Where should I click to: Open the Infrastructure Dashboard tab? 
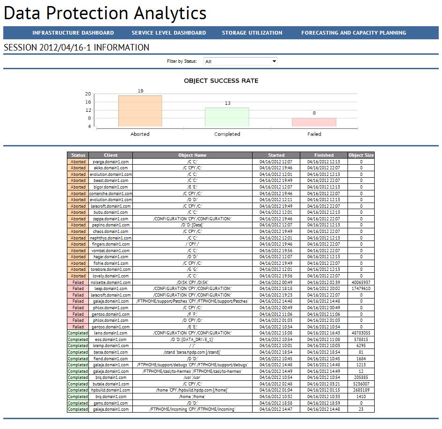pyautogui.click(x=73, y=33)
